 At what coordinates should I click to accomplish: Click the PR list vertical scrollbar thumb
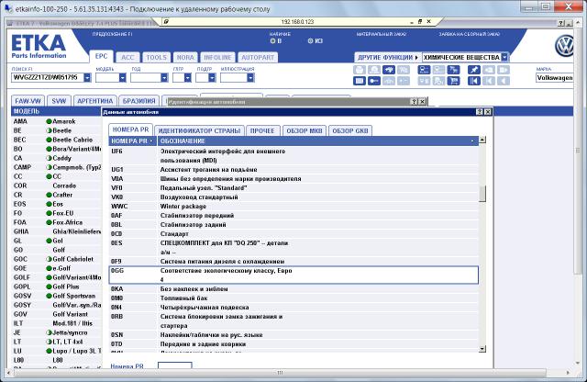(482, 194)
